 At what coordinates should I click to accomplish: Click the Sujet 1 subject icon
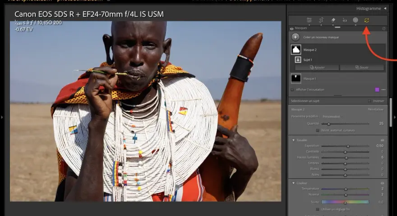pos(298,60)
